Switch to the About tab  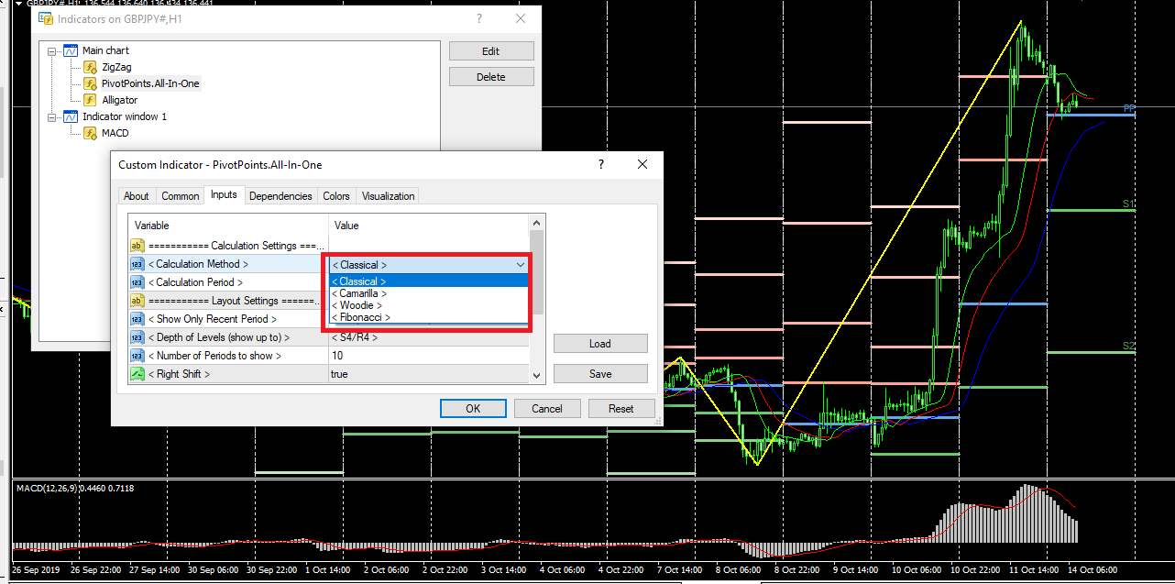coord(137,195)
